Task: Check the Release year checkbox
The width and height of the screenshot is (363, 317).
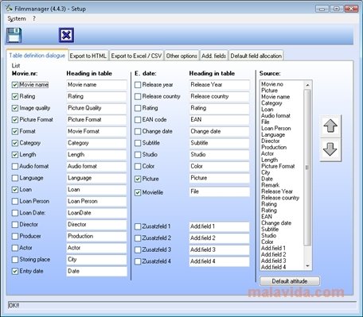Action: point(138,85)
